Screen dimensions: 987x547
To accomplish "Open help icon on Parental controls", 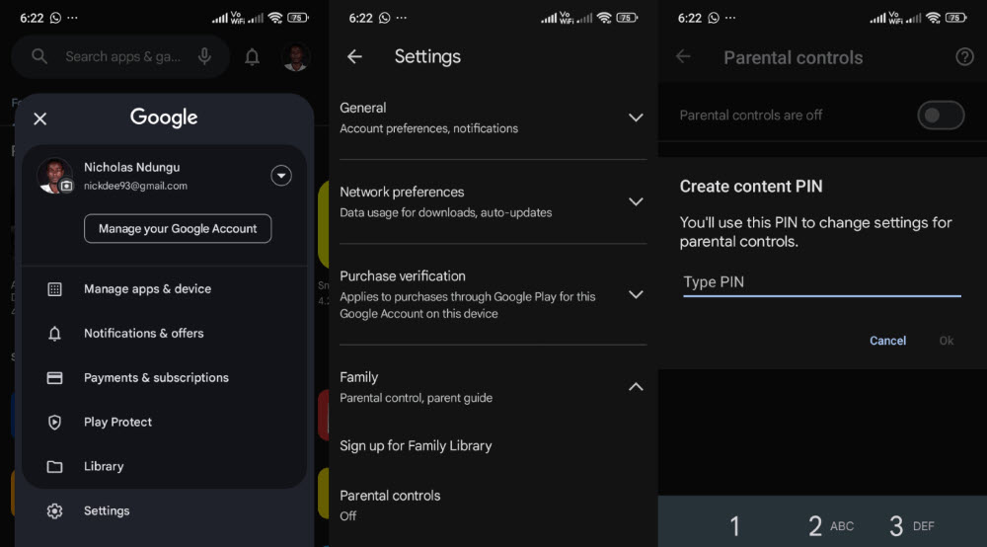I will click(964, 57).
